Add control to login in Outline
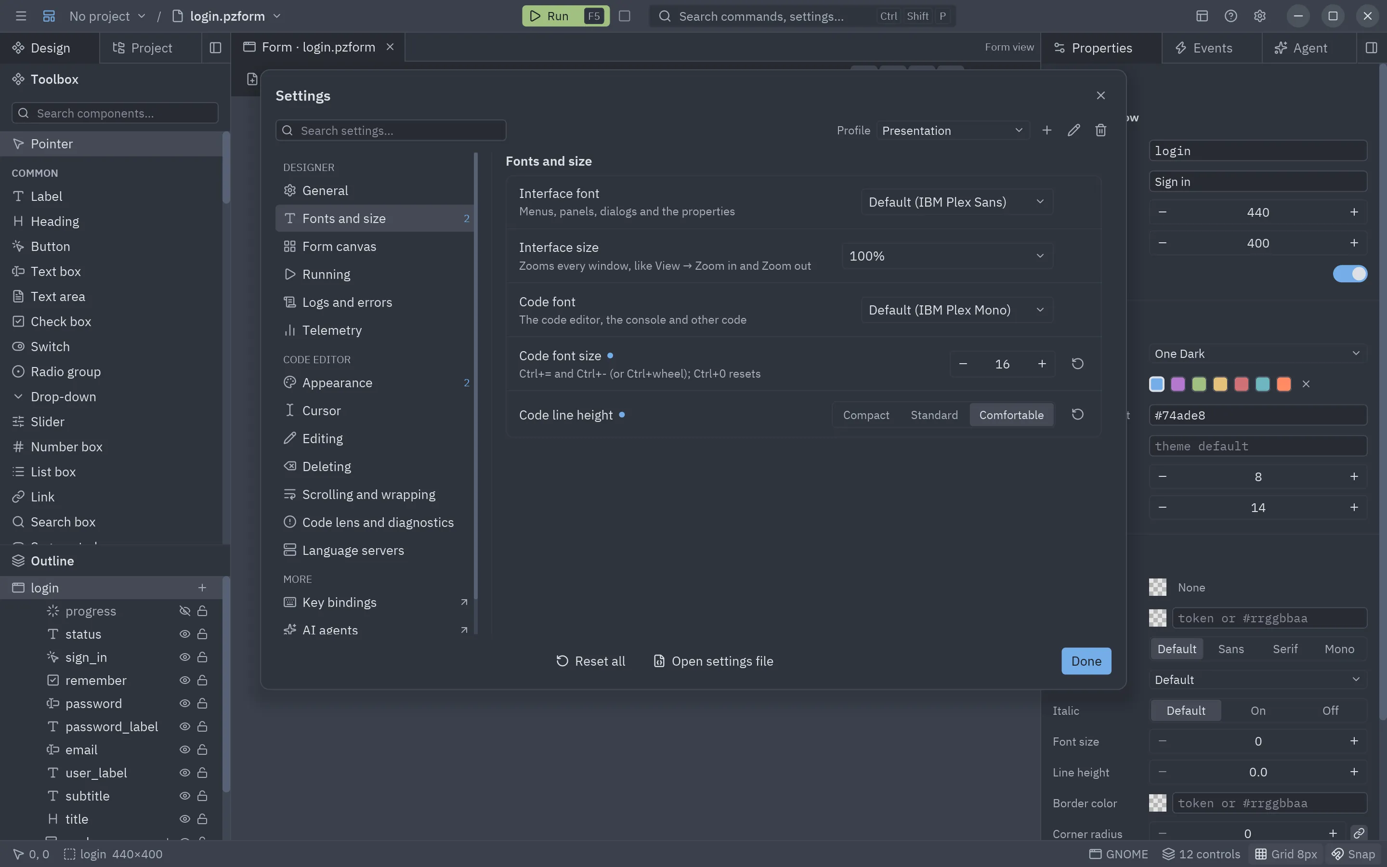This screenshot has width=1387, height=867. point(202,587)
